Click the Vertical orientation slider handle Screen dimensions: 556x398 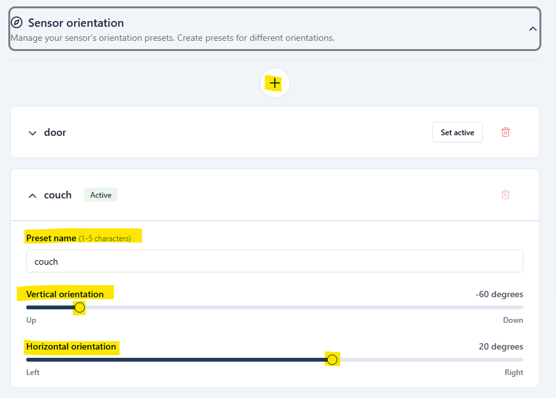point(80,308)
